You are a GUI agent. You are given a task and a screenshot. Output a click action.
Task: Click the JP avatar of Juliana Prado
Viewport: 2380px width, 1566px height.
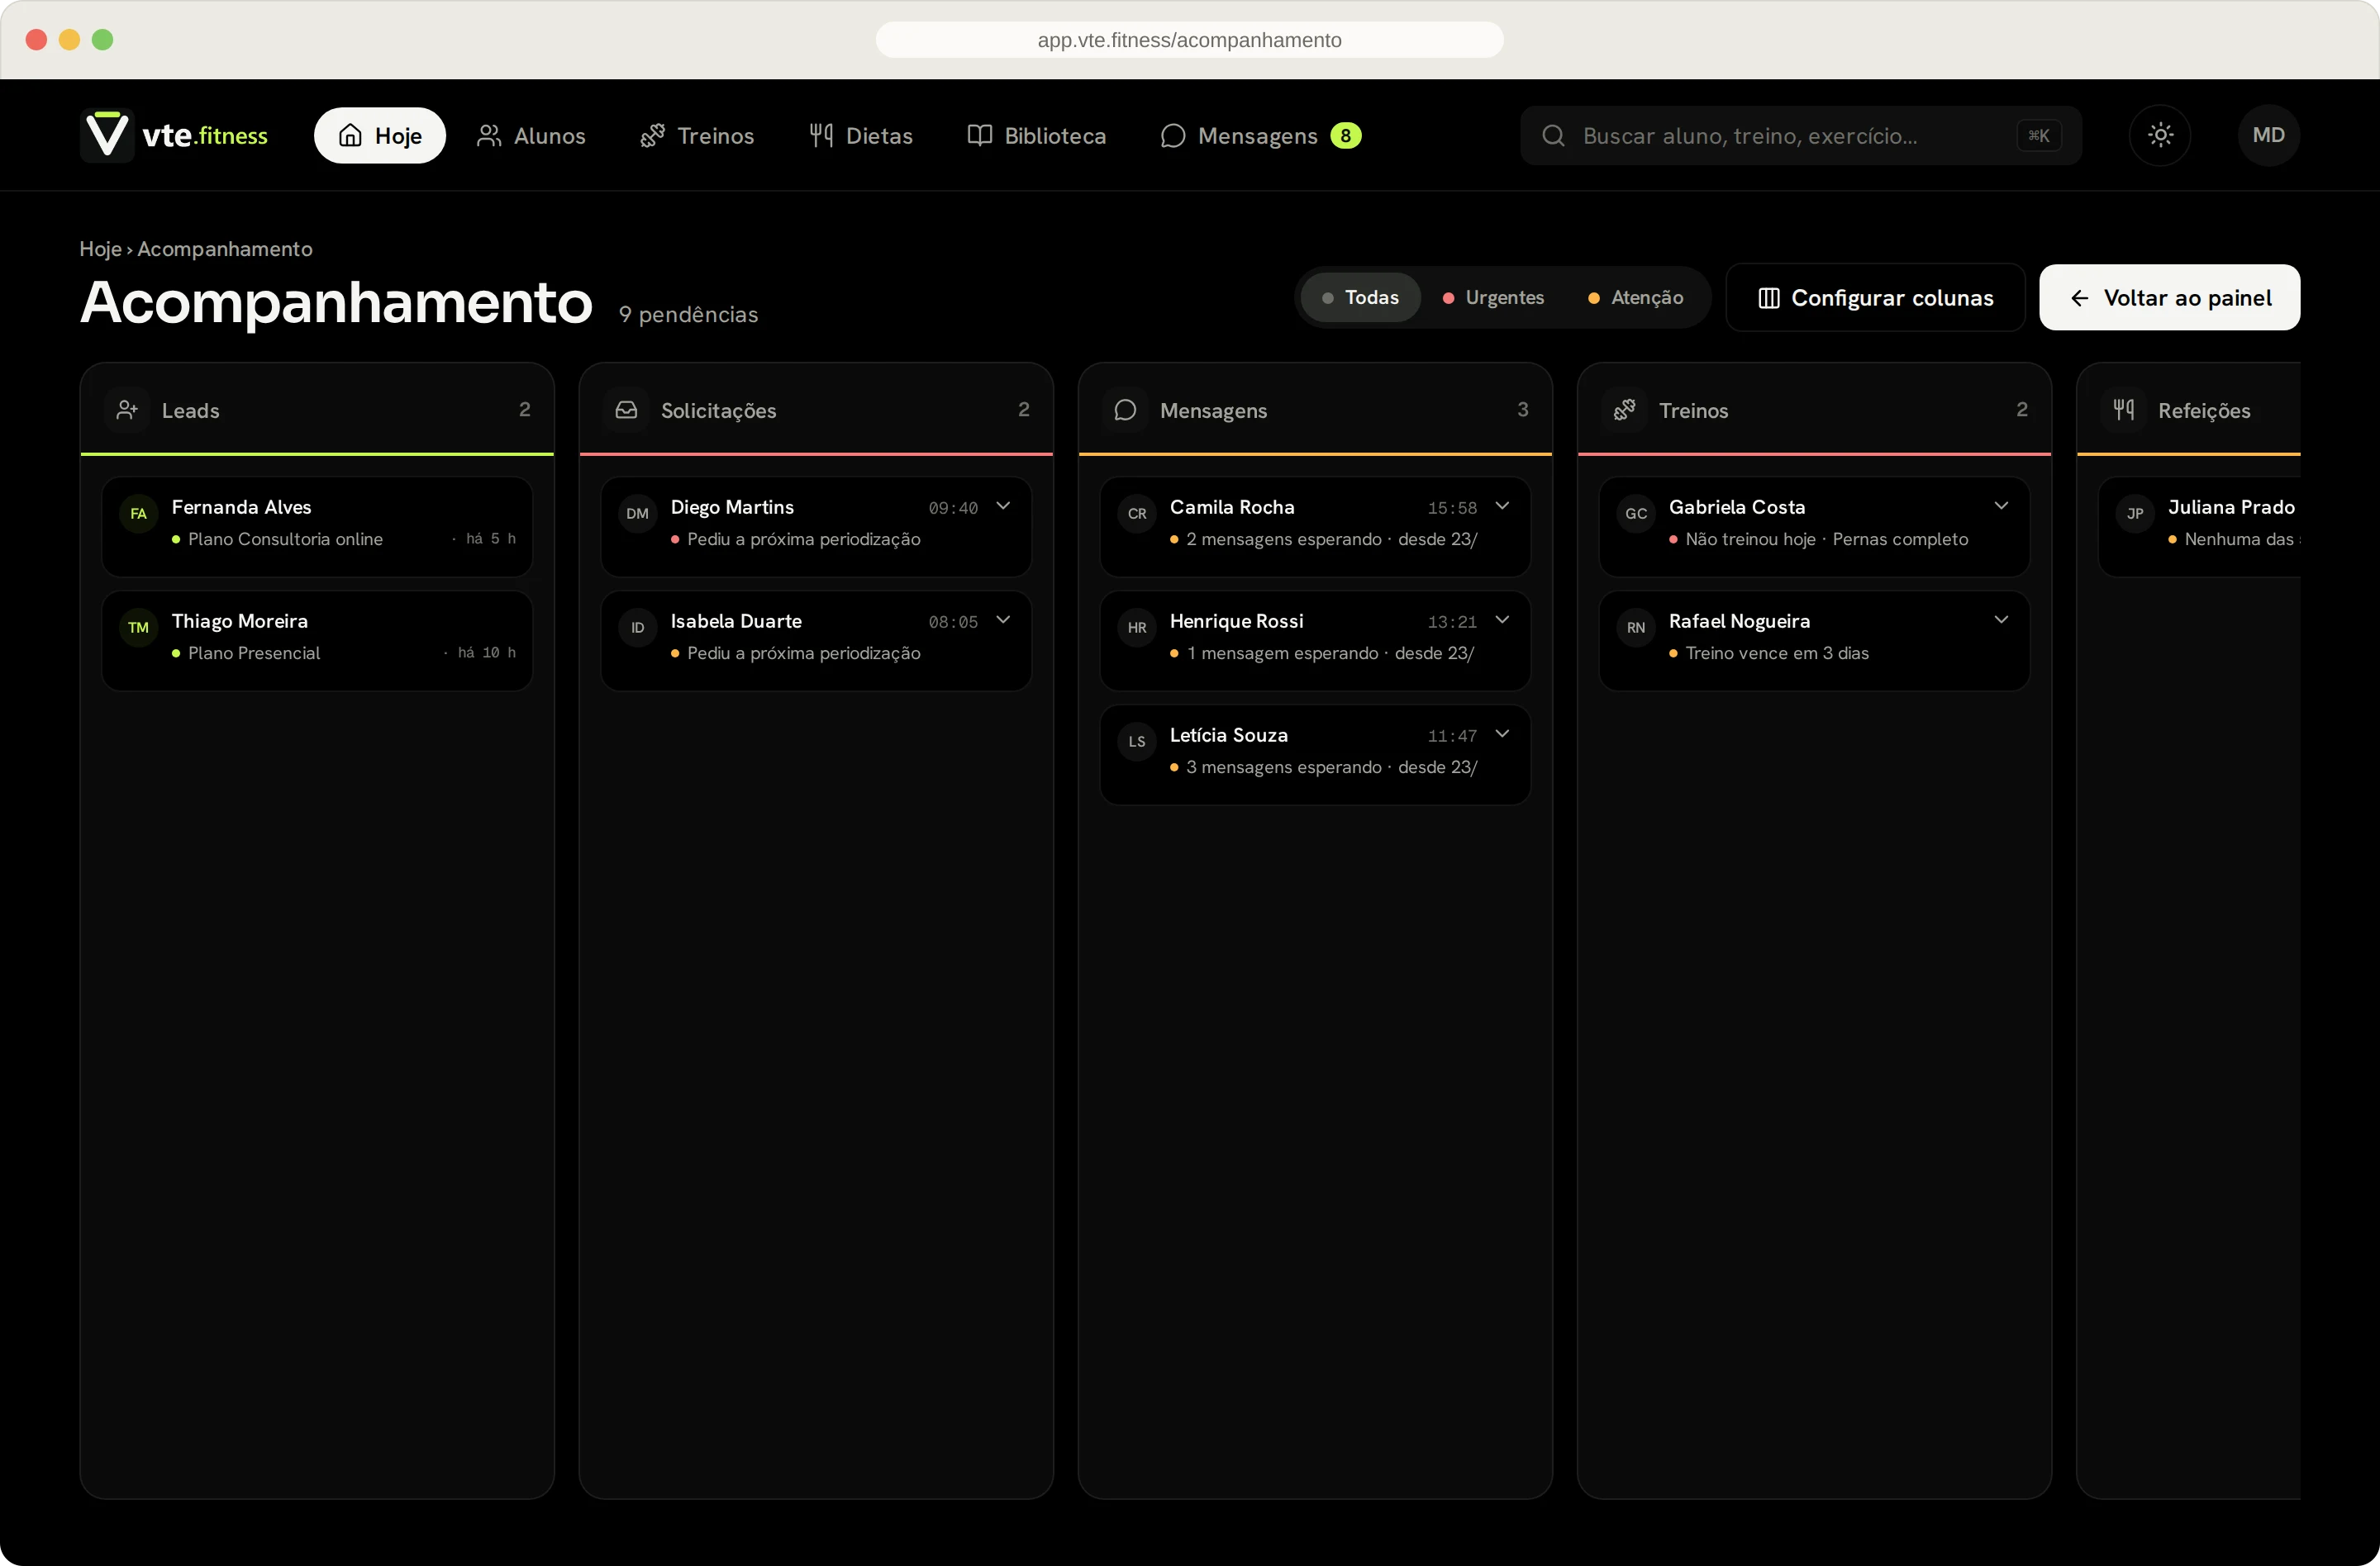(2135, 514)
